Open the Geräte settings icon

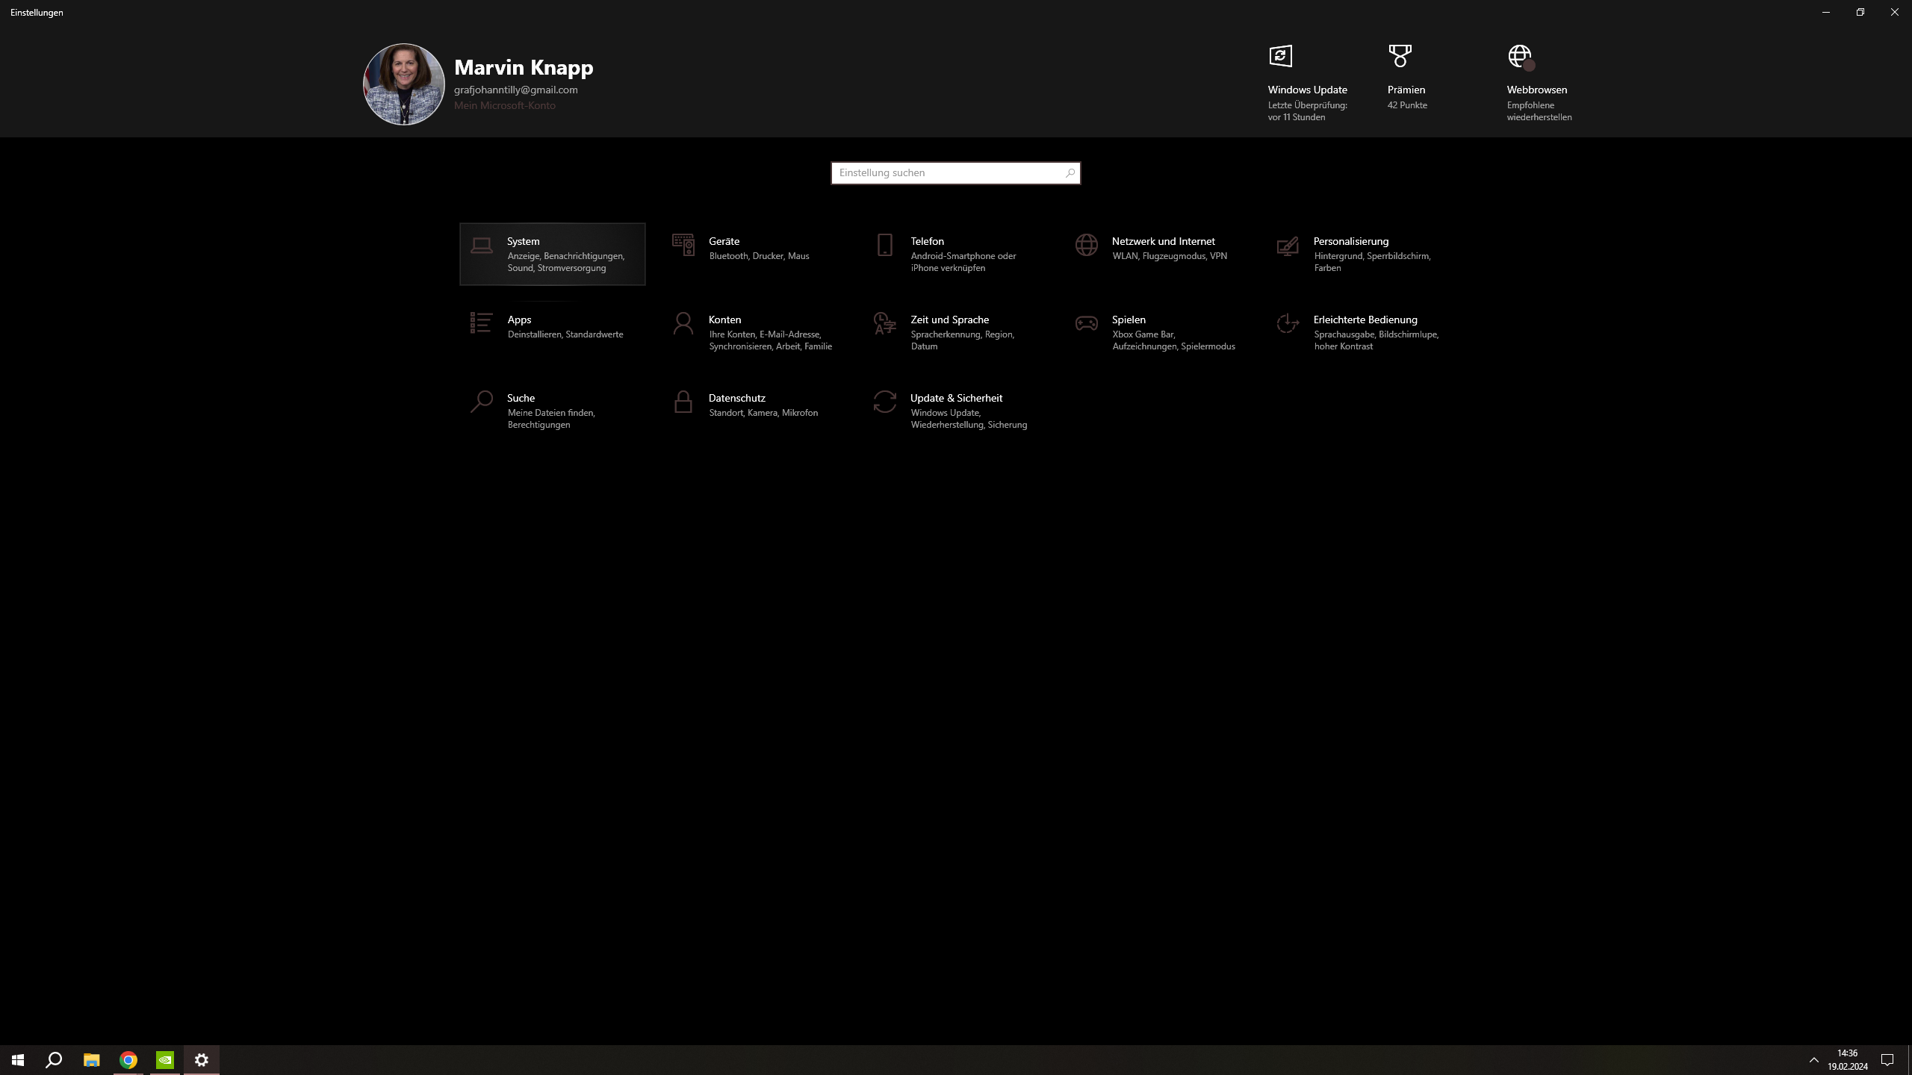point(683,245)
